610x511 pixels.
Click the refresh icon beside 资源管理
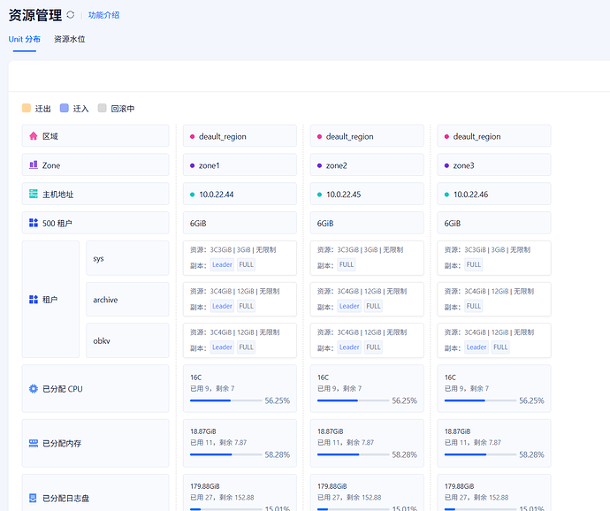pyautogui.click(x=71, y=15)
